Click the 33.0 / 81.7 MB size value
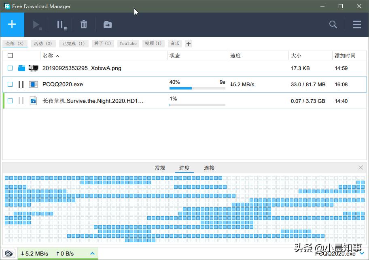Image resolution: width=369 pixels, height=260 pixels. 308,85
